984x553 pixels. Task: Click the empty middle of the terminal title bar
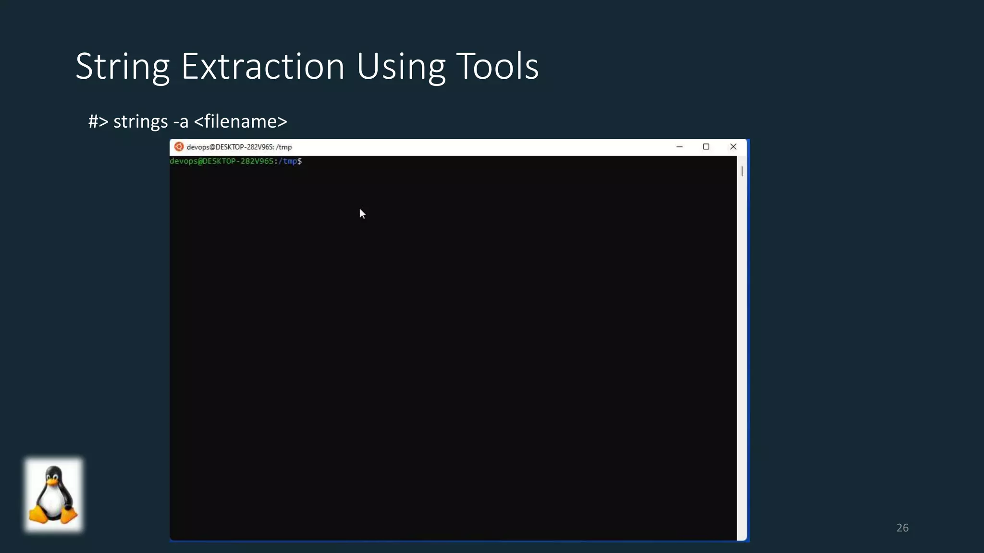480,147
